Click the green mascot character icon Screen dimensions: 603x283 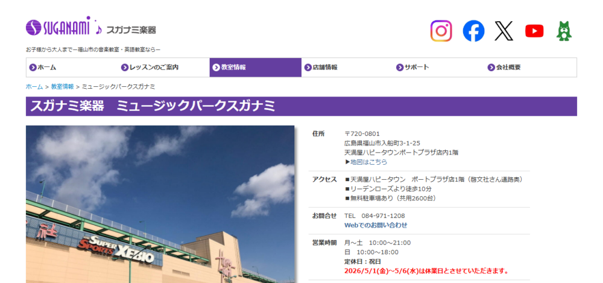(564, 31)
